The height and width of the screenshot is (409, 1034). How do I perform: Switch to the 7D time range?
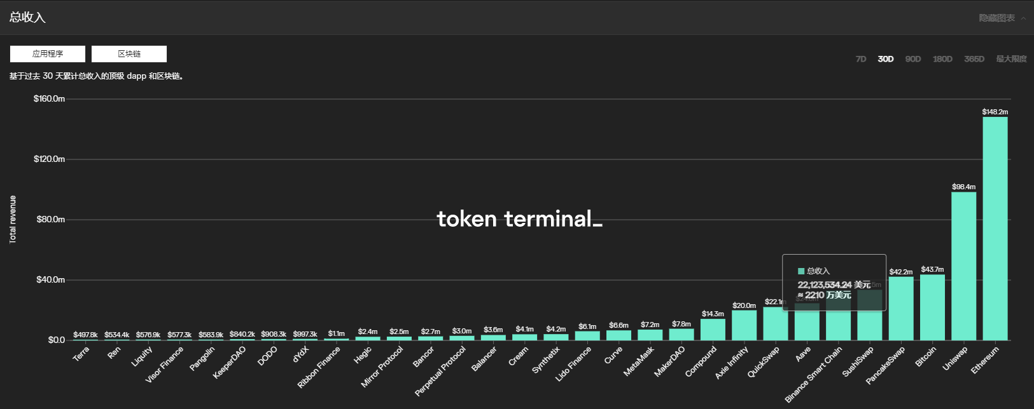coord(861,59)
